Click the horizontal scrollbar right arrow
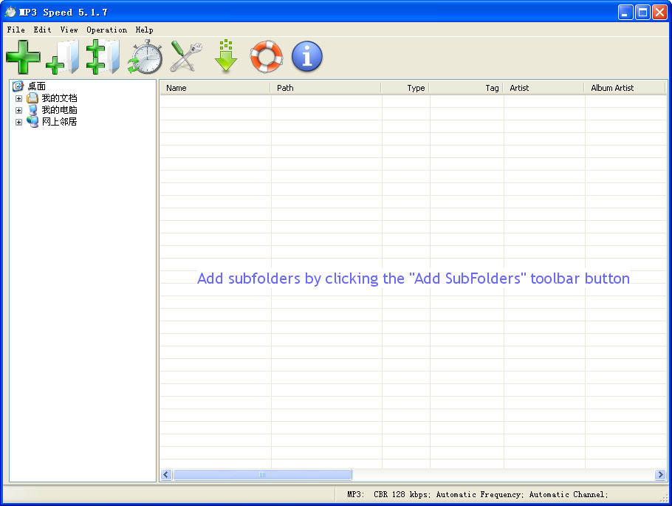 (x=660, y=474)
